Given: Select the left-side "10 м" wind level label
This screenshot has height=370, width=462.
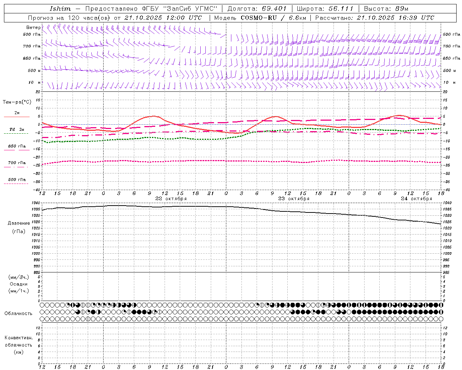Looking at the screenshot, I should point(35,83).
